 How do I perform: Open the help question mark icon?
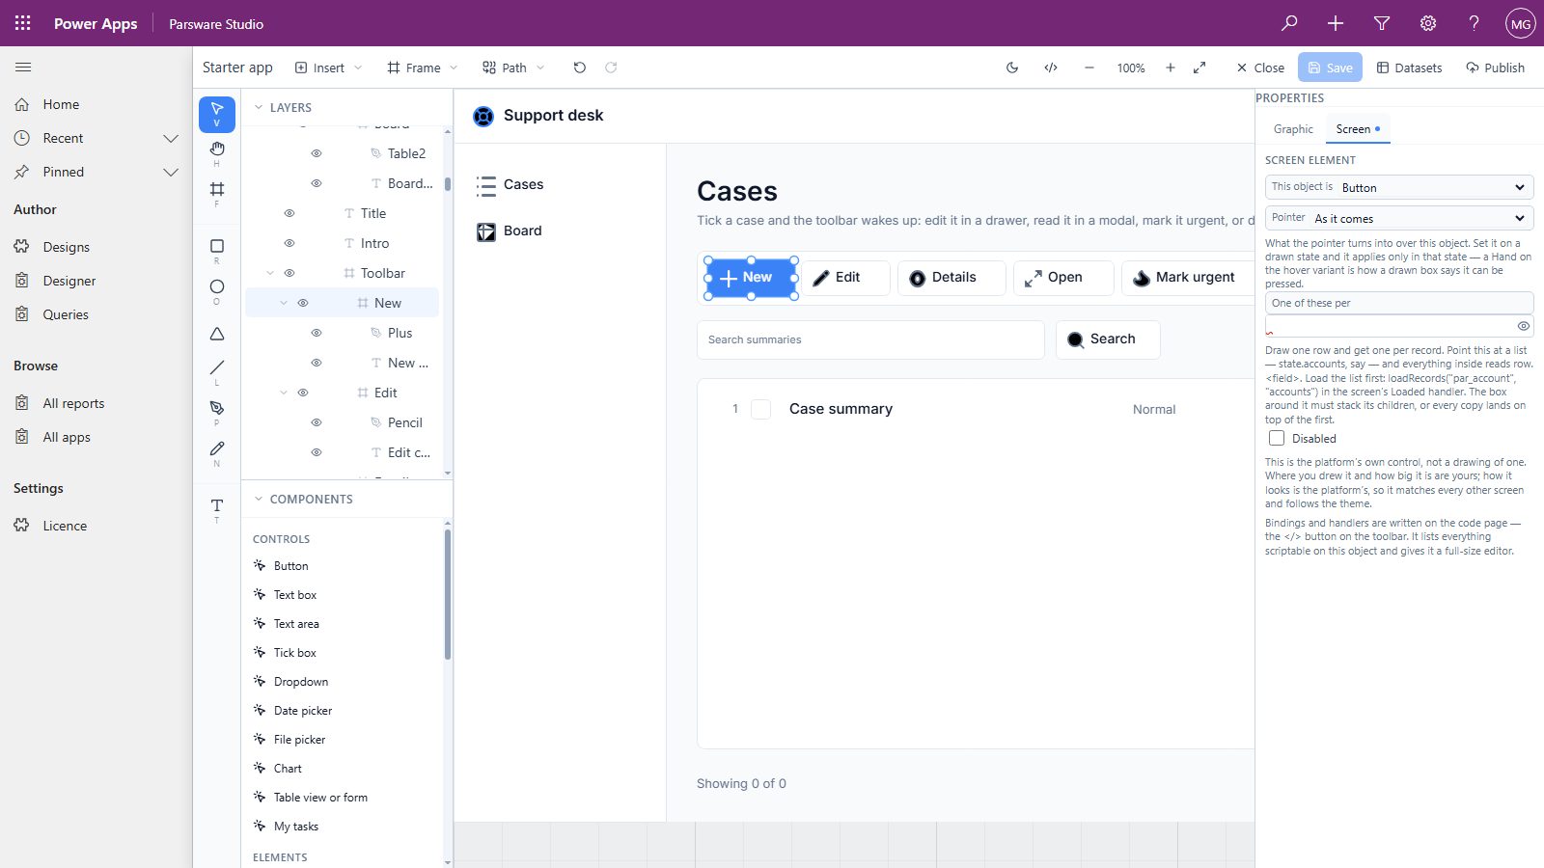click(1475, 23)
